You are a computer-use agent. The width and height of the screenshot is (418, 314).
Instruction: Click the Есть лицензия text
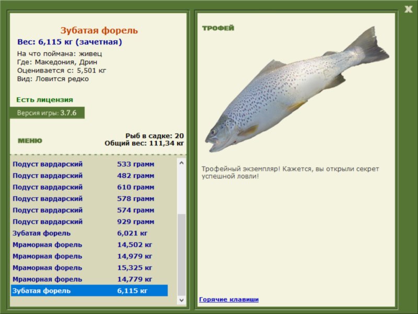44,99
